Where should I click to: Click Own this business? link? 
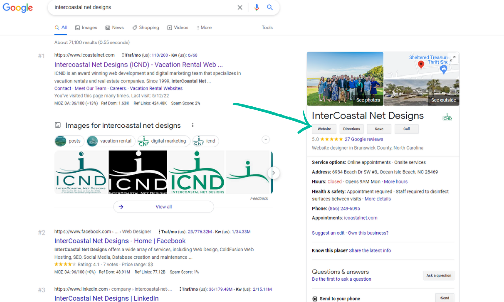click(368, 233)
